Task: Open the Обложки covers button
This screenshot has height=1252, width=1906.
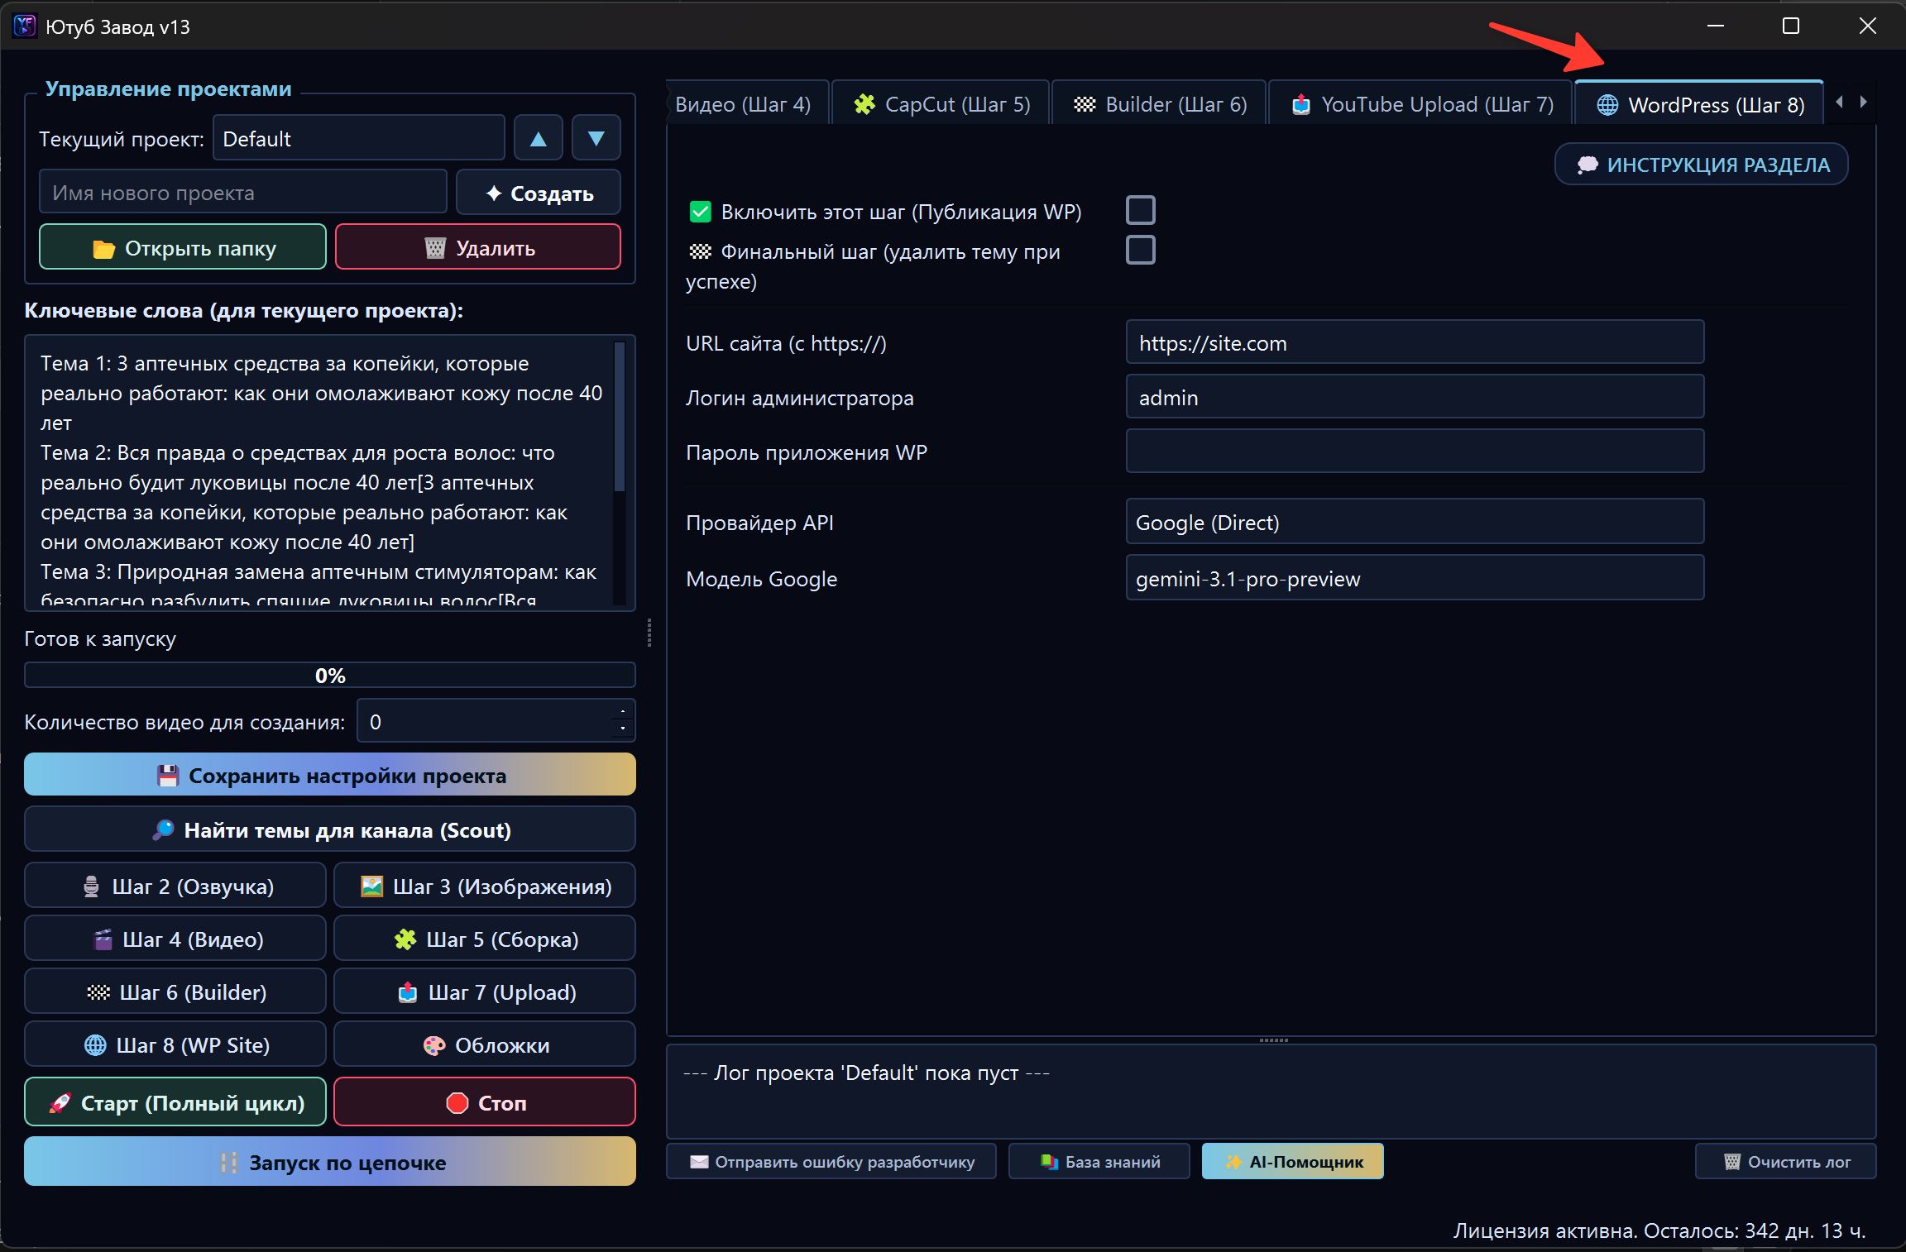Action: coord(485,1044)
